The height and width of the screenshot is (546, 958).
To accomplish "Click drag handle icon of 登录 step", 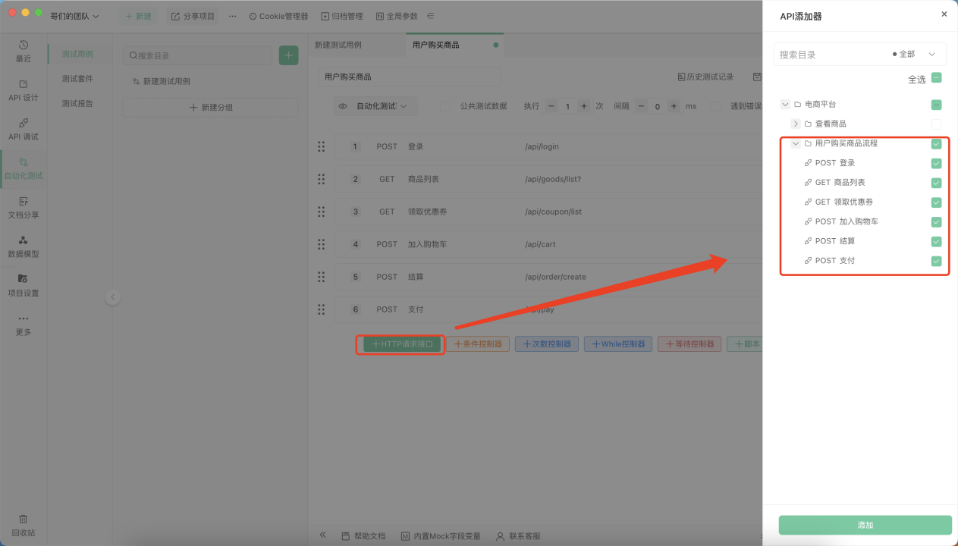I will 322,146.
